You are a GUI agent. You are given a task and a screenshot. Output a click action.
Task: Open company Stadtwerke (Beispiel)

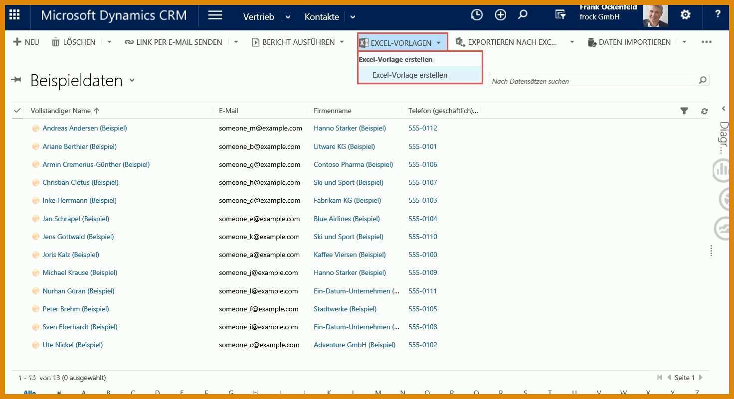click(x=345, y=309)
